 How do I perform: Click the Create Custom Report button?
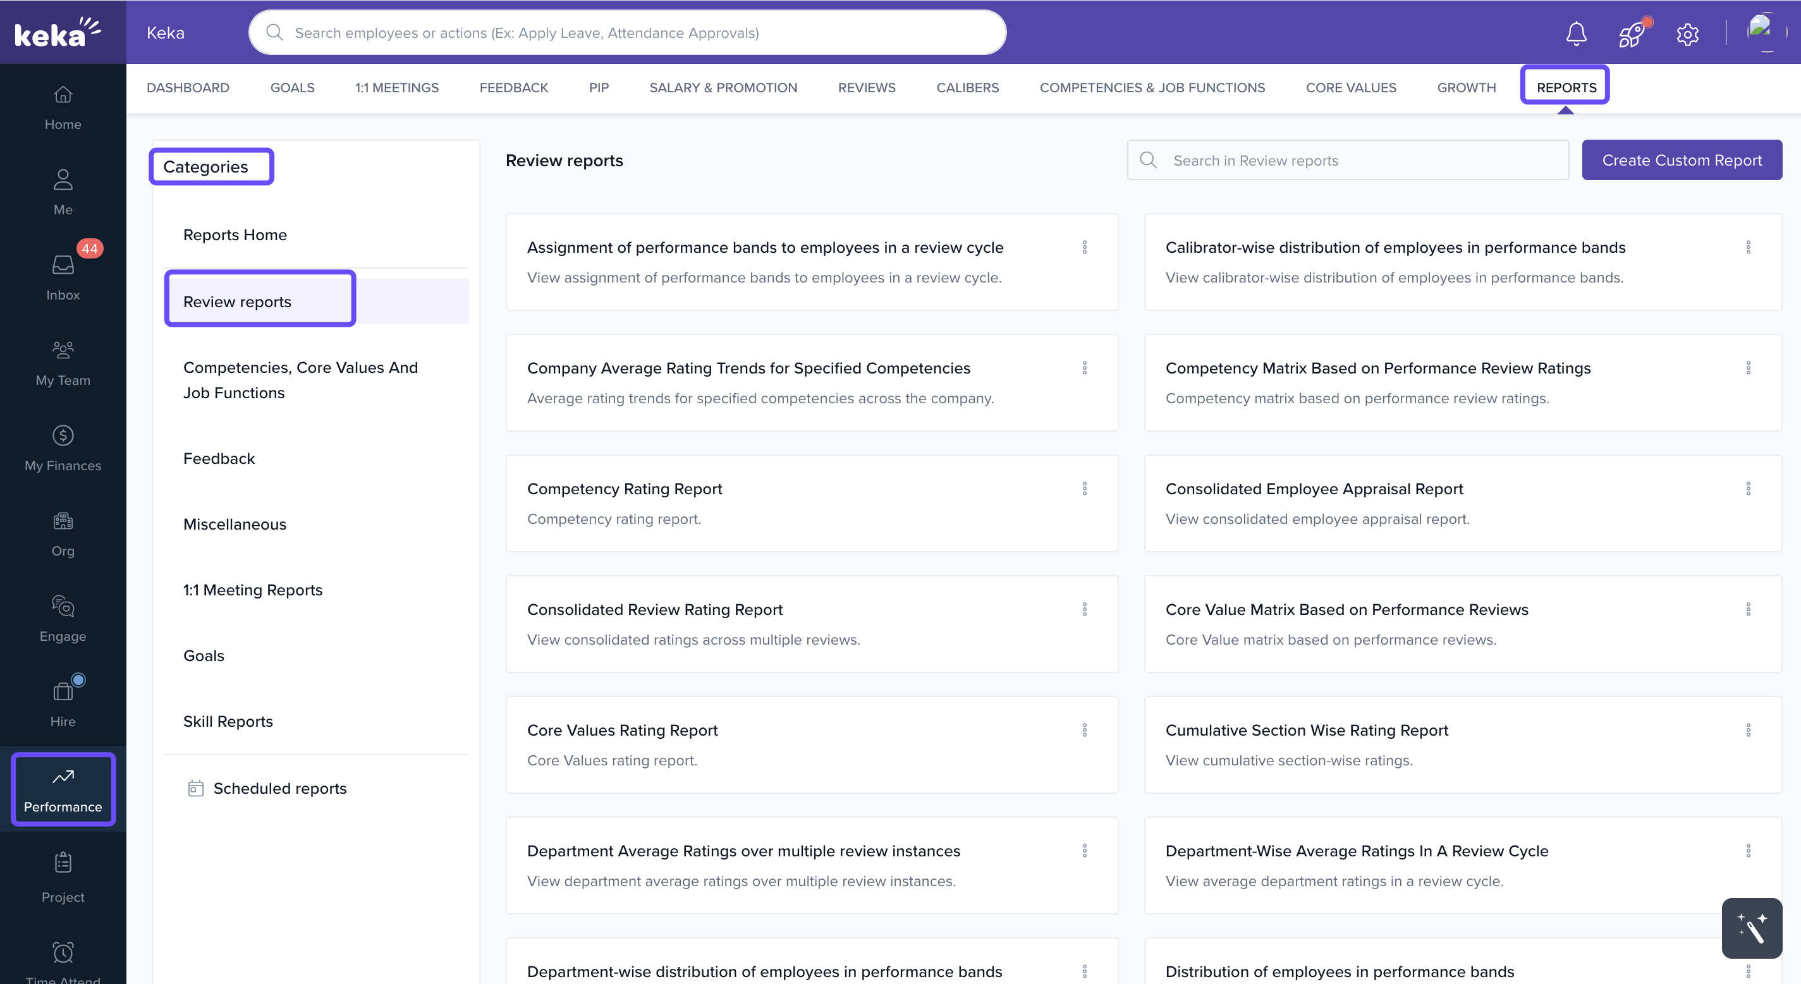(1682, 160)
